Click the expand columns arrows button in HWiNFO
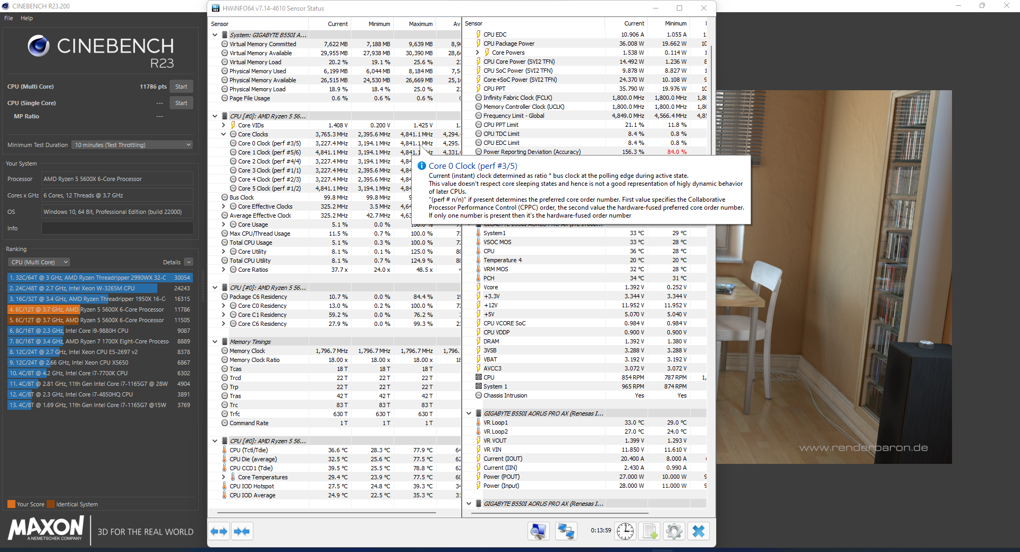 [219, 531]
